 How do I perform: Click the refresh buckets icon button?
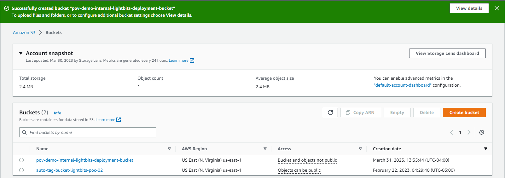[330, 112]
